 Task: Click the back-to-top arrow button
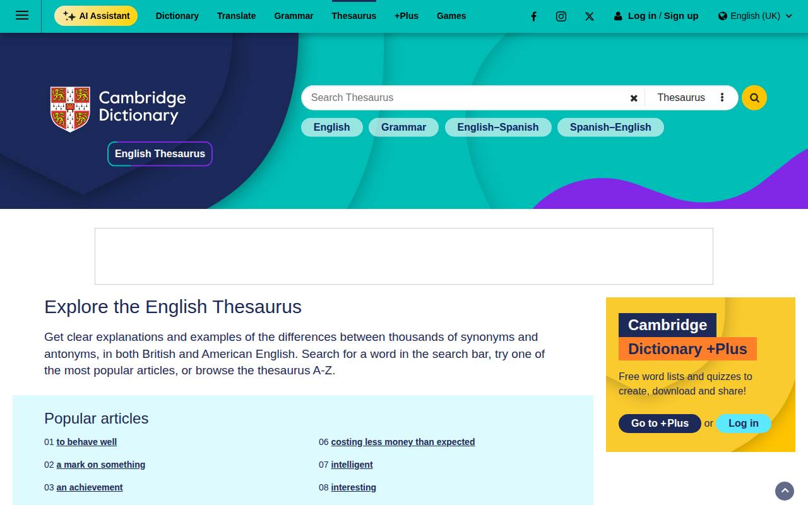[785, 491]
